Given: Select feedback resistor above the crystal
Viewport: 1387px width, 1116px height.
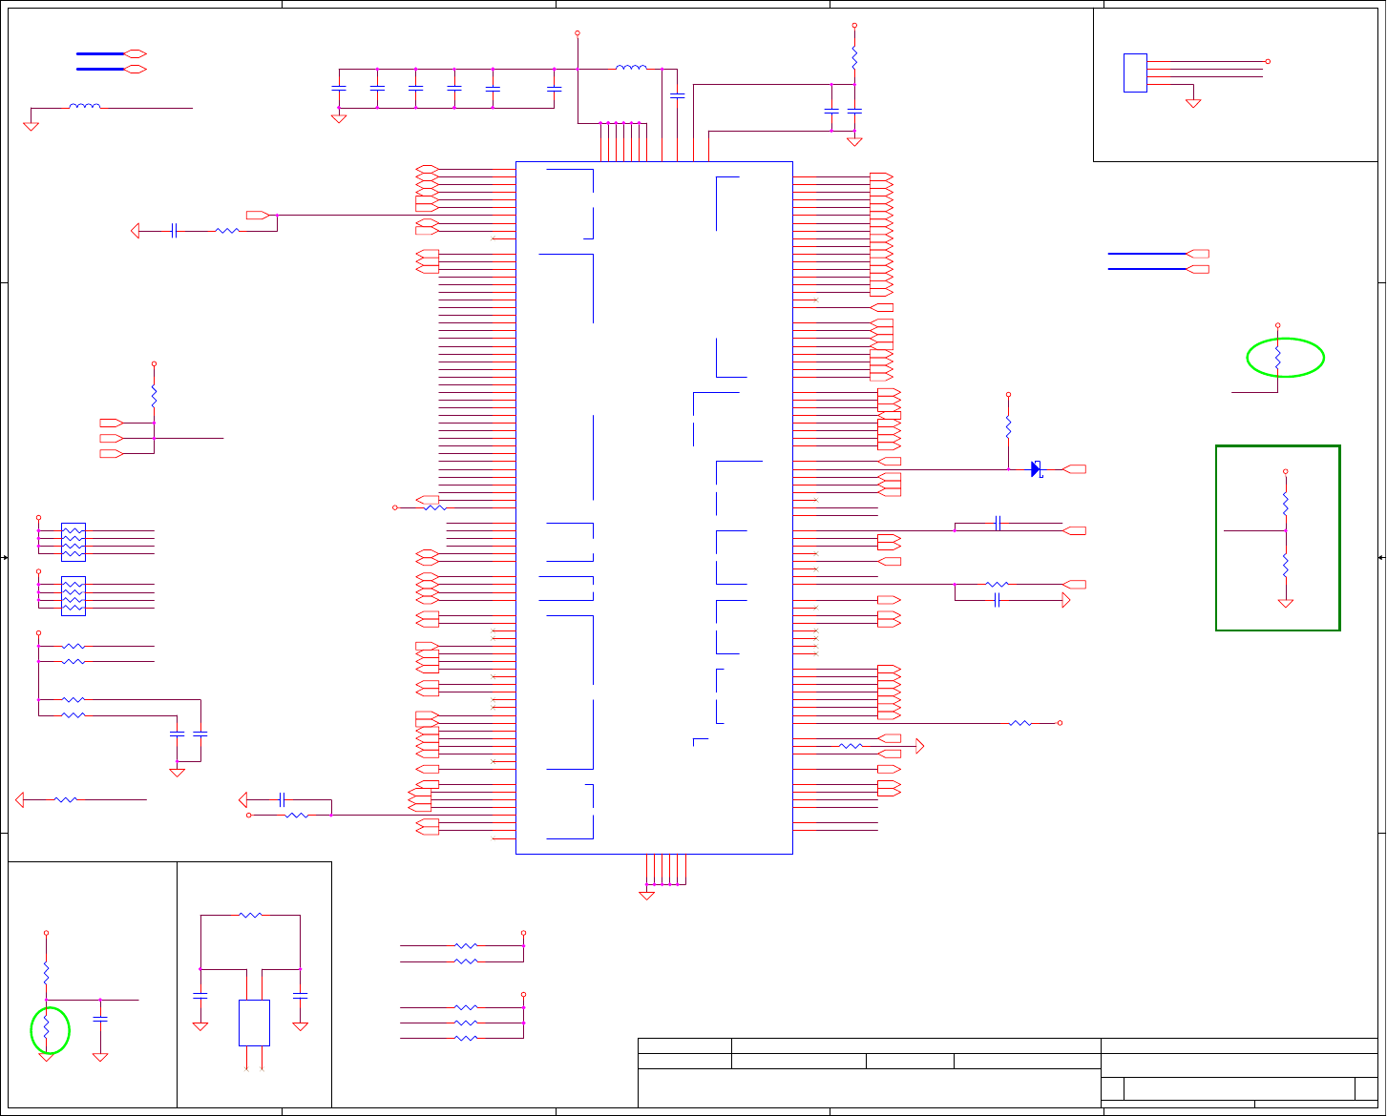Looking at the screenshot, I should 250,916.
